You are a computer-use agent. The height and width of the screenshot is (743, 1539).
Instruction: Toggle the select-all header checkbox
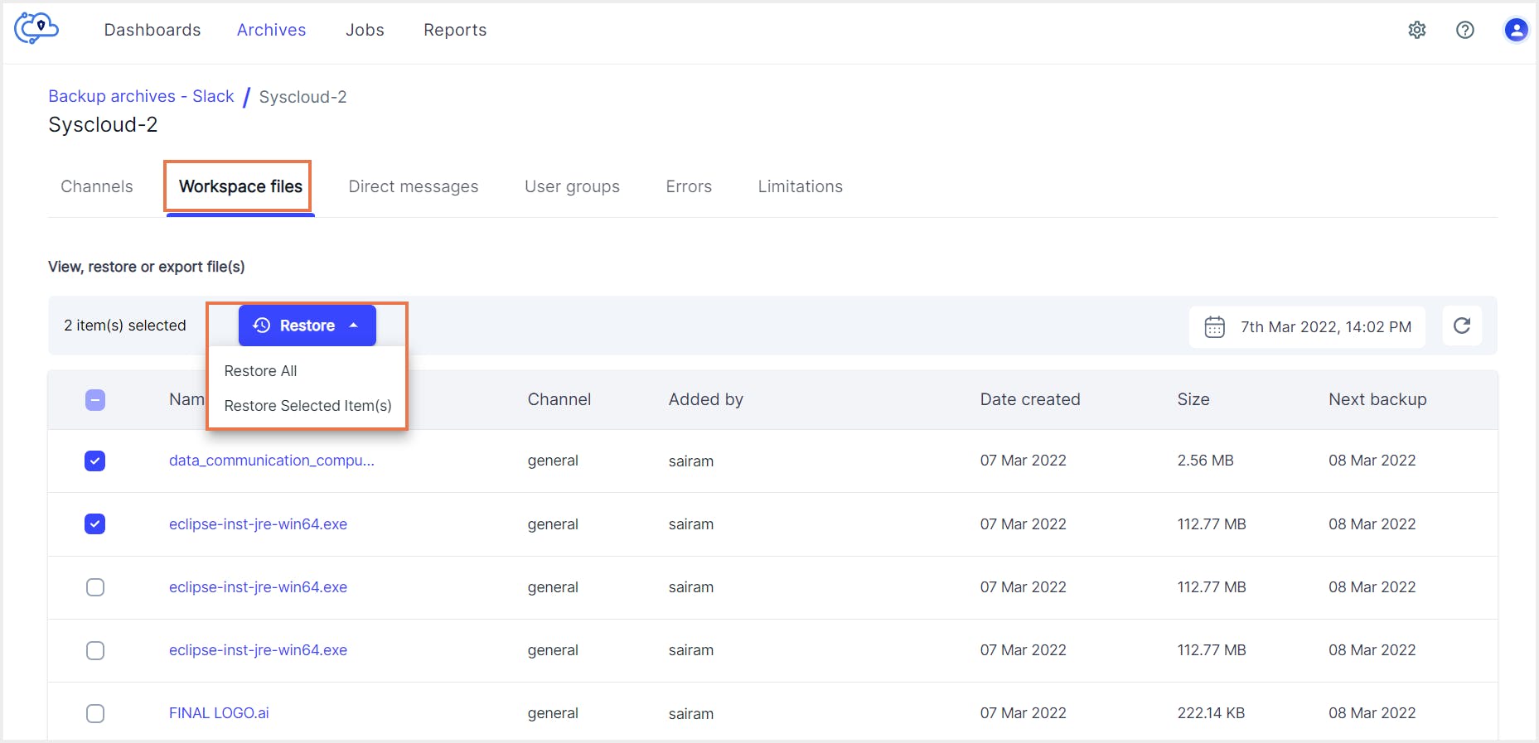pos(95,400)
